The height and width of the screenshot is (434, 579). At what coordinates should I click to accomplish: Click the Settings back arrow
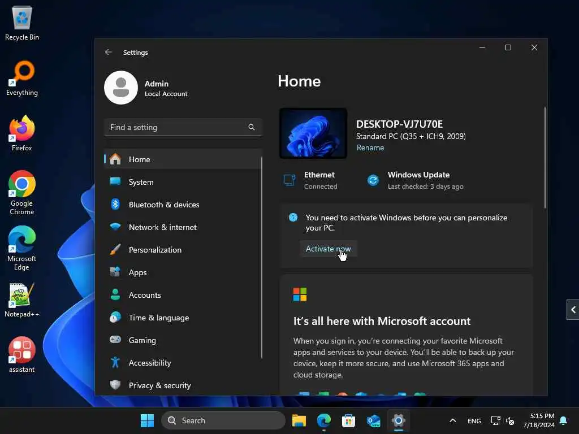coord(108,52)
